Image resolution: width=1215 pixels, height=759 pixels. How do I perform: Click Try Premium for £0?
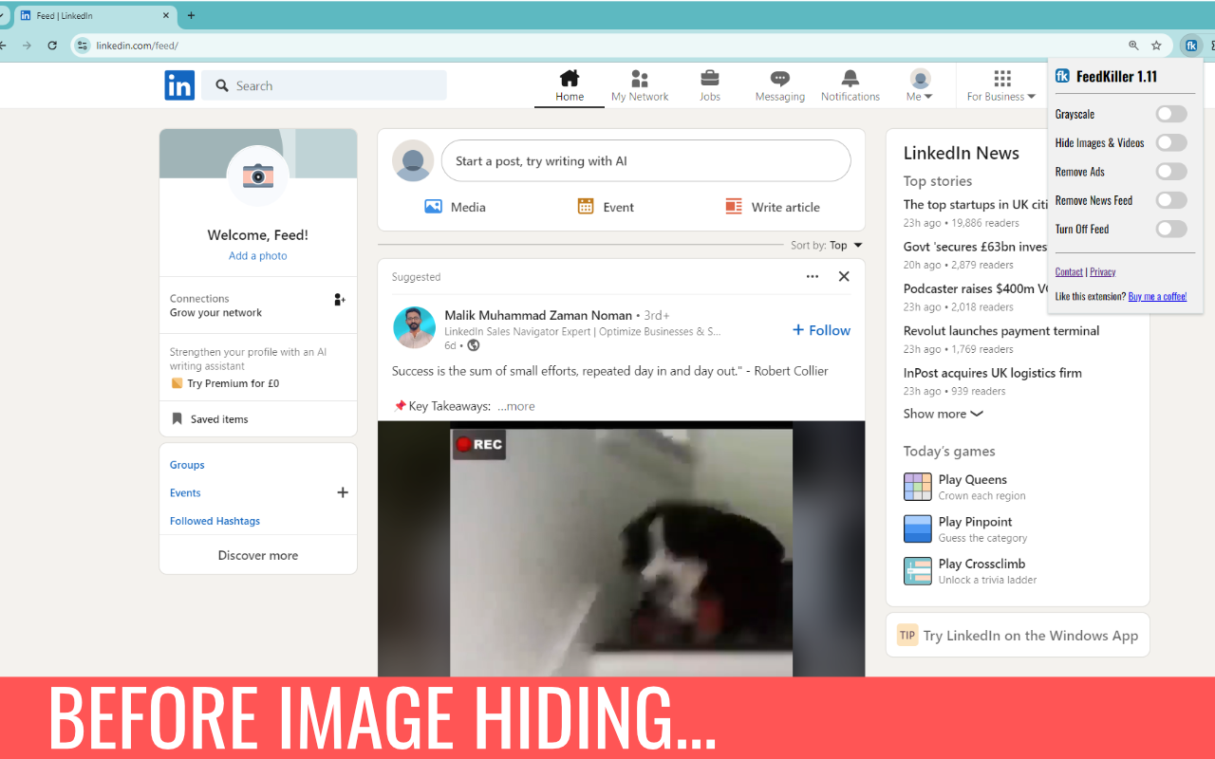coord(225,383)
